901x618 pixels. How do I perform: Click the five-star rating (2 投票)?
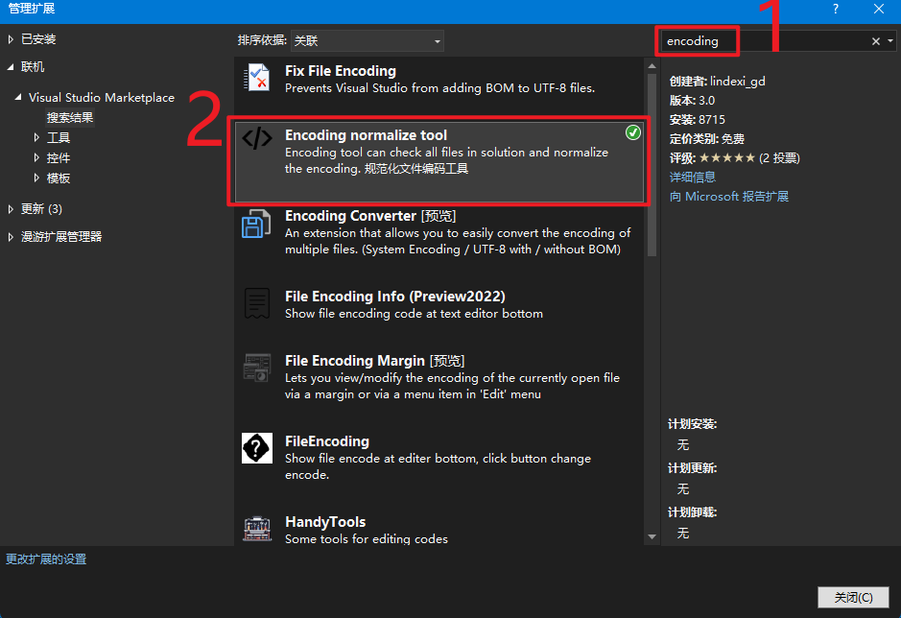(x=749, y=158)
